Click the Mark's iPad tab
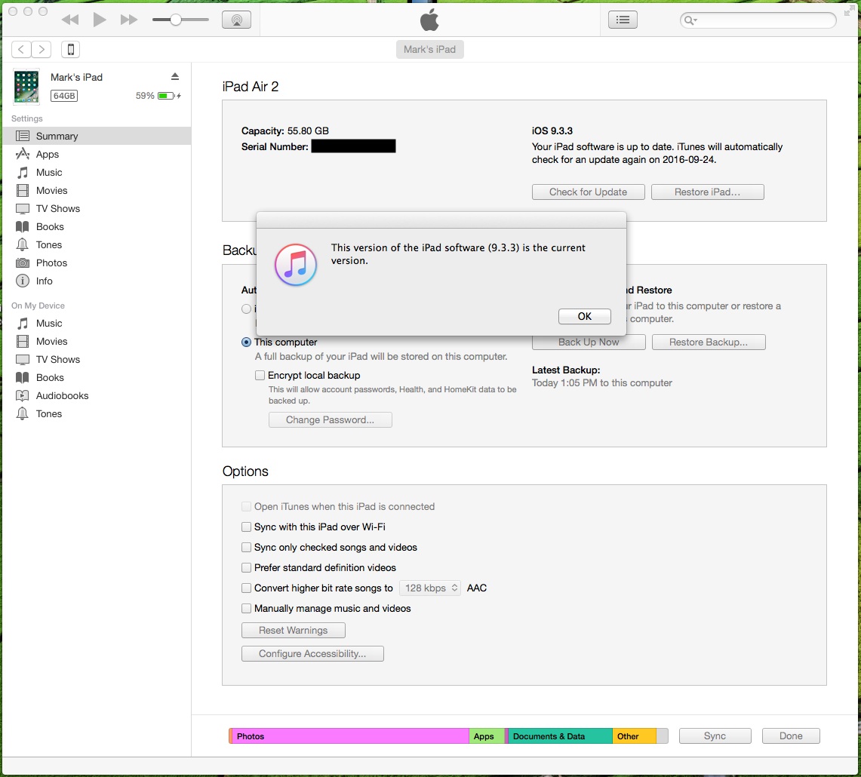Screen dimensions: 861x777 coord(430,50)
